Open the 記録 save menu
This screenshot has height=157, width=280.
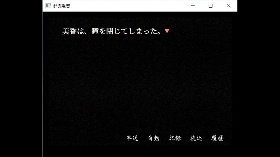click(175, 138)
